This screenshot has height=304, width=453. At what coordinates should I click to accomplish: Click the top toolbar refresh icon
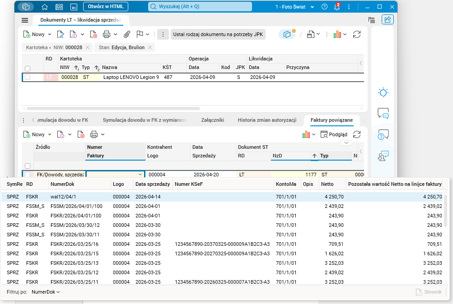(357, 34)
